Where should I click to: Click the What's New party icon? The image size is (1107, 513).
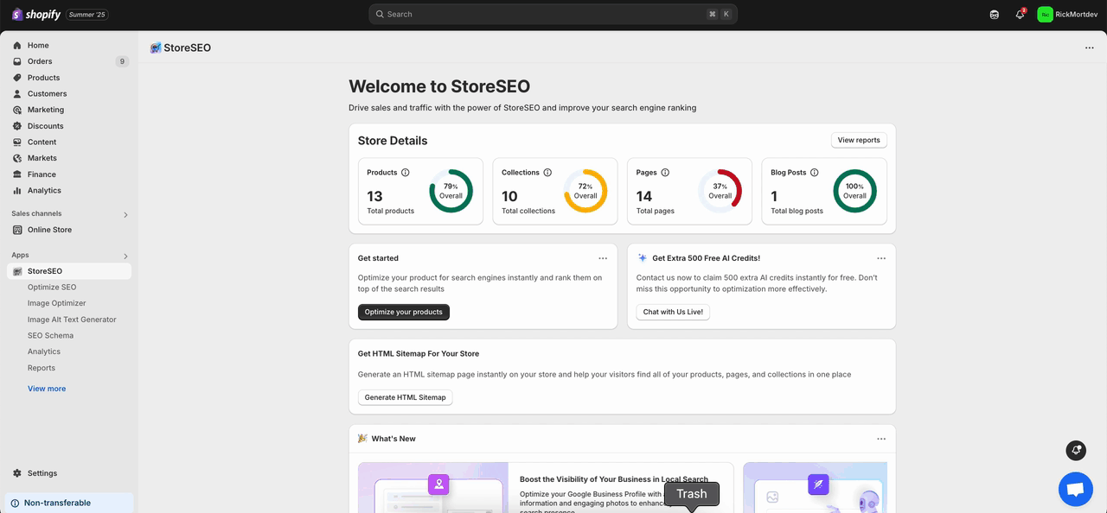pyautogui.click(x=362, y=439)
